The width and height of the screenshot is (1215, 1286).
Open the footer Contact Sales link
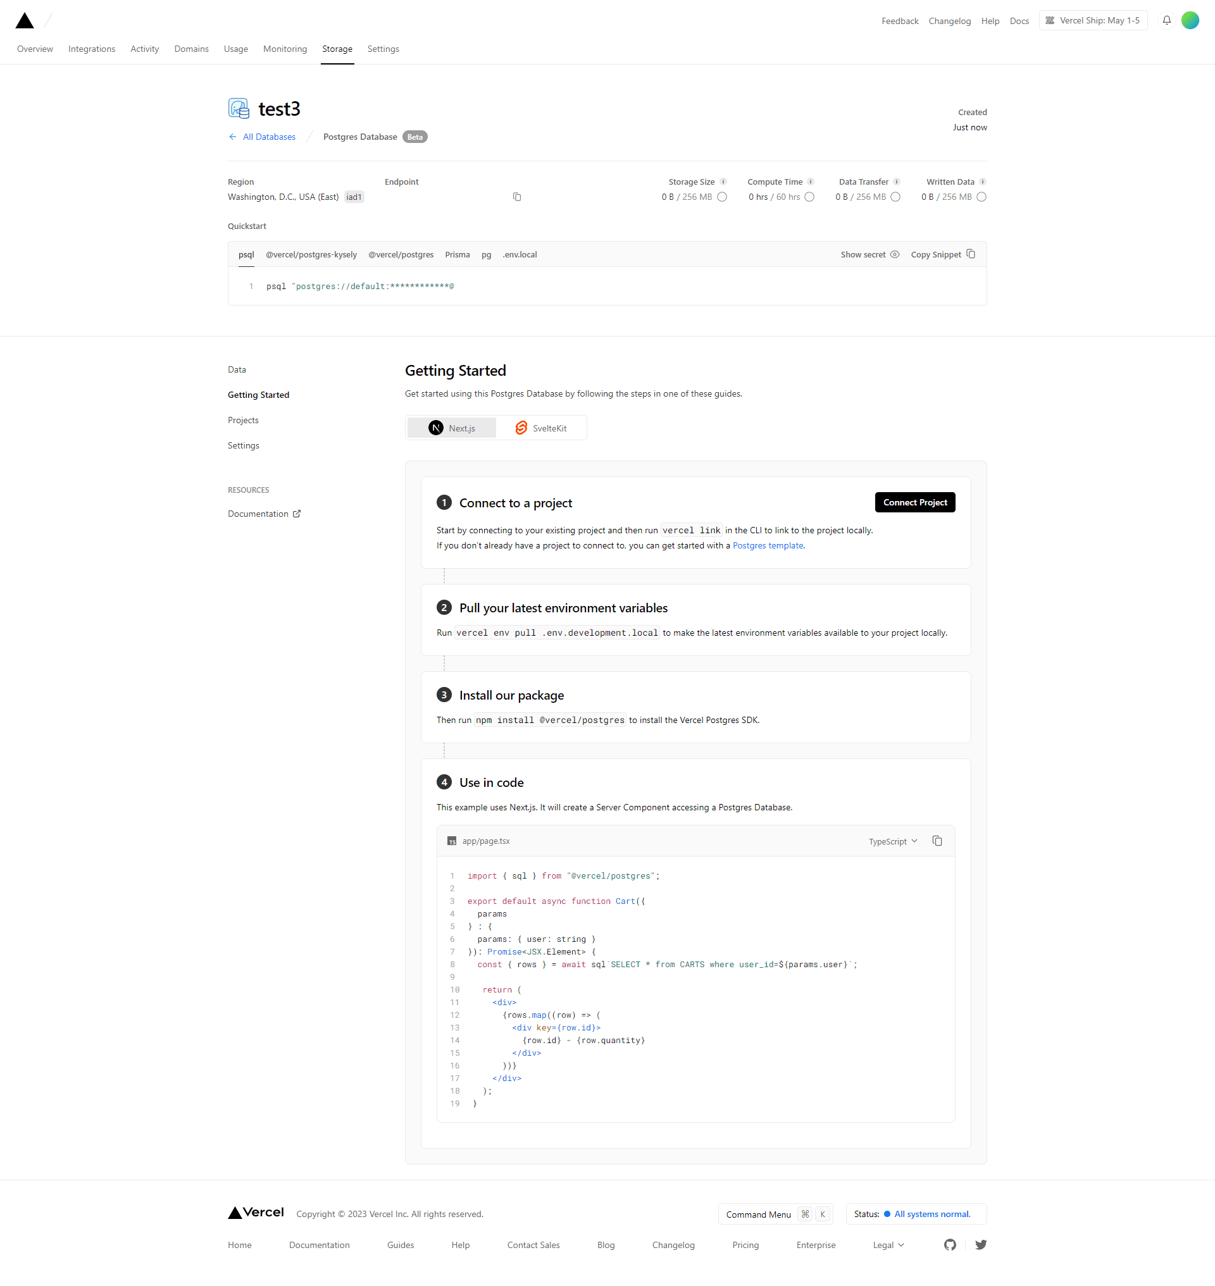533,1246
